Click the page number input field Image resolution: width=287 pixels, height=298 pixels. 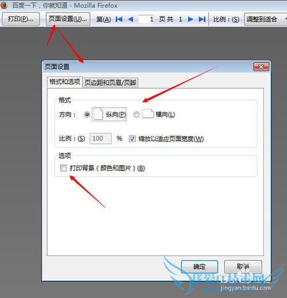[146, 19]
